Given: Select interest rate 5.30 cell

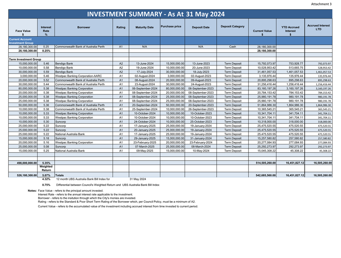Looking at the screenshot, I should 46,122.
